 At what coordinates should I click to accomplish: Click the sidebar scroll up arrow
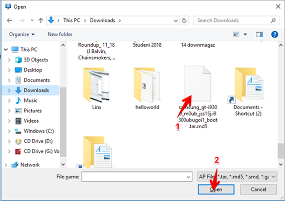63,45
